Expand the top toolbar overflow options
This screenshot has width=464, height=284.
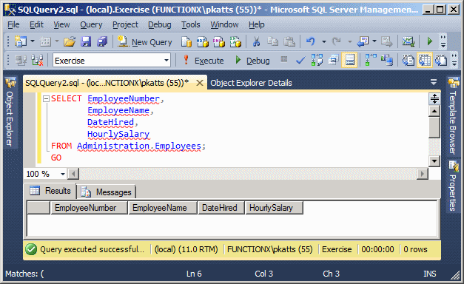(x=443, y=41)
